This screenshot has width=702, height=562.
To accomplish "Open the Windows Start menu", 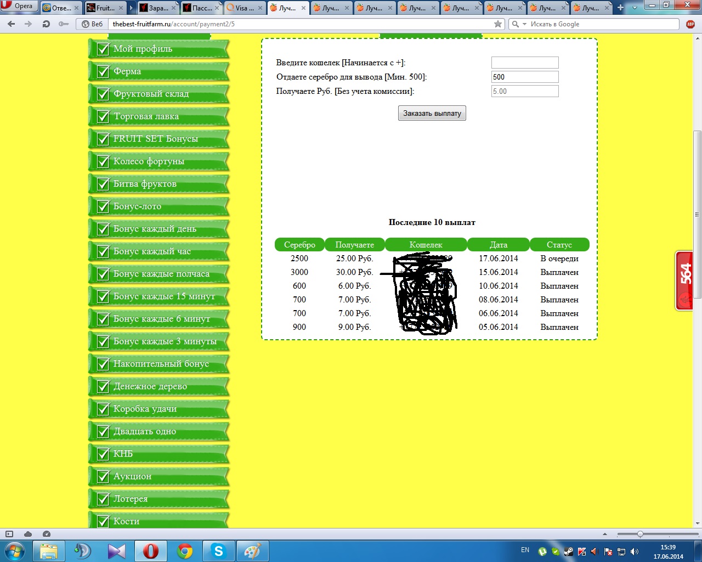I will (x=14, y=551).
